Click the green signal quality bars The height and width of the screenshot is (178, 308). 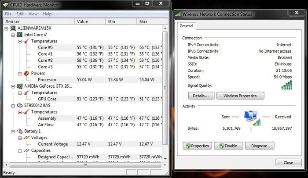(286, 85)
